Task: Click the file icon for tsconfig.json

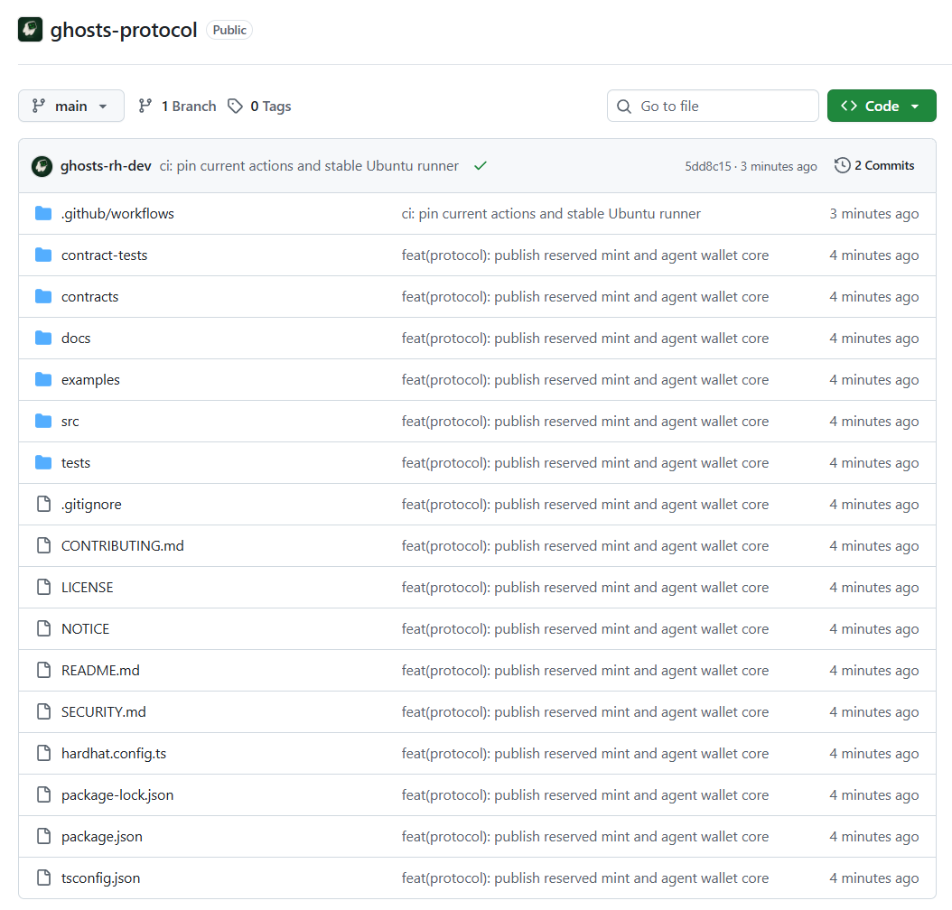Action: 43,877
